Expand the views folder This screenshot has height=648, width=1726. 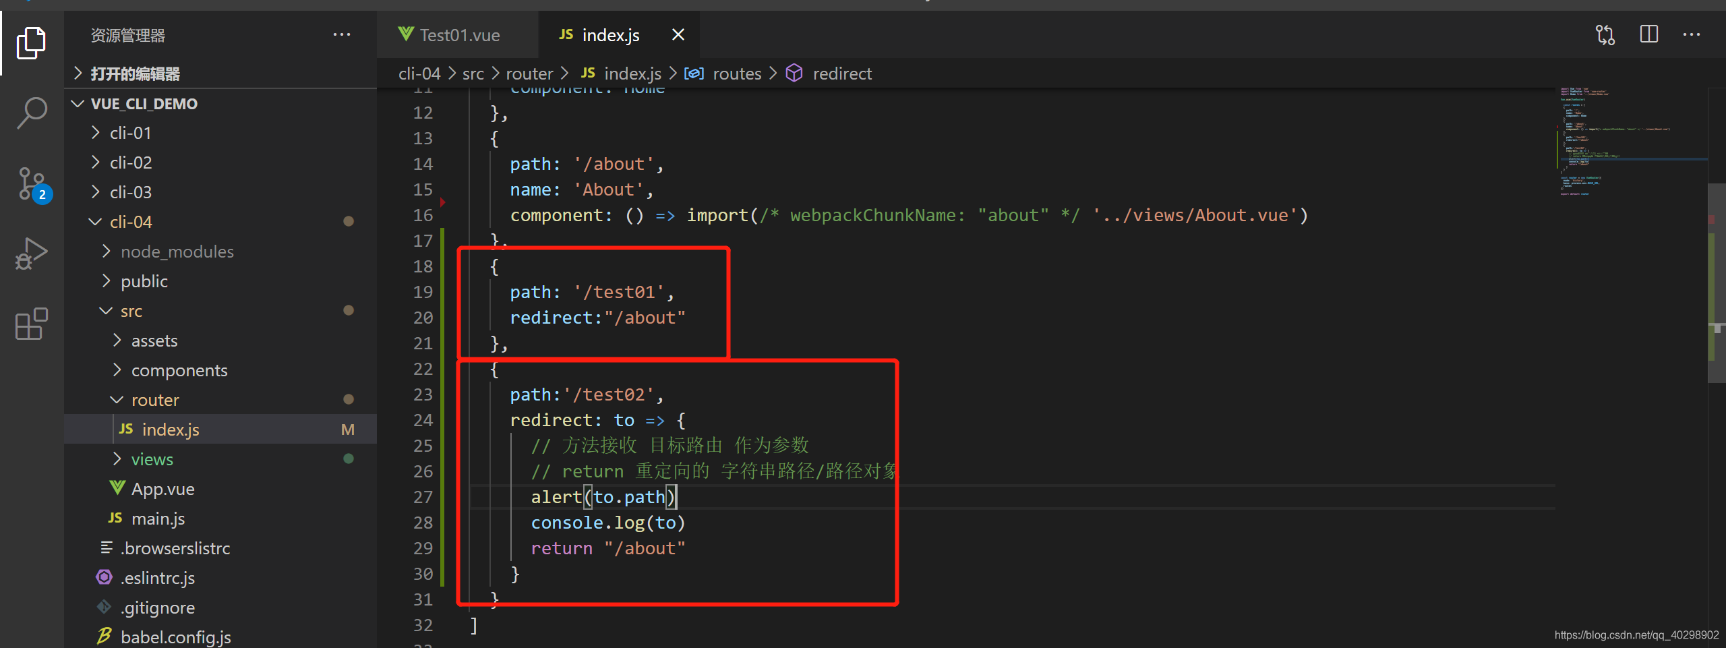pyautogui.click(x=117, y=459)
